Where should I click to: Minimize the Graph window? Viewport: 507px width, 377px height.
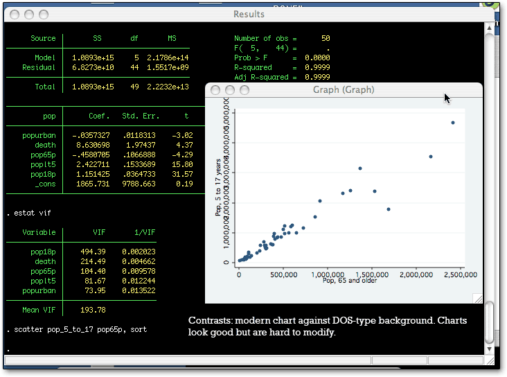tap(230, 90)
